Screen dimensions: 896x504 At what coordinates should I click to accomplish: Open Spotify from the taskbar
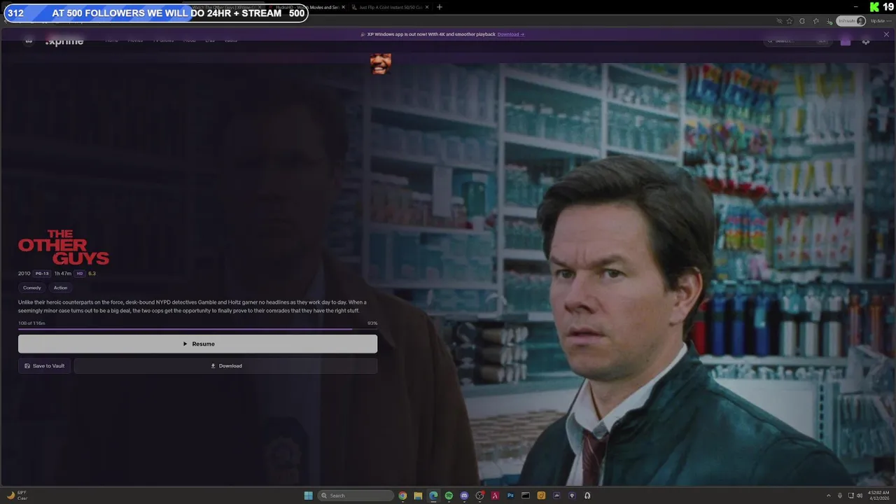(x=449, y=496)
